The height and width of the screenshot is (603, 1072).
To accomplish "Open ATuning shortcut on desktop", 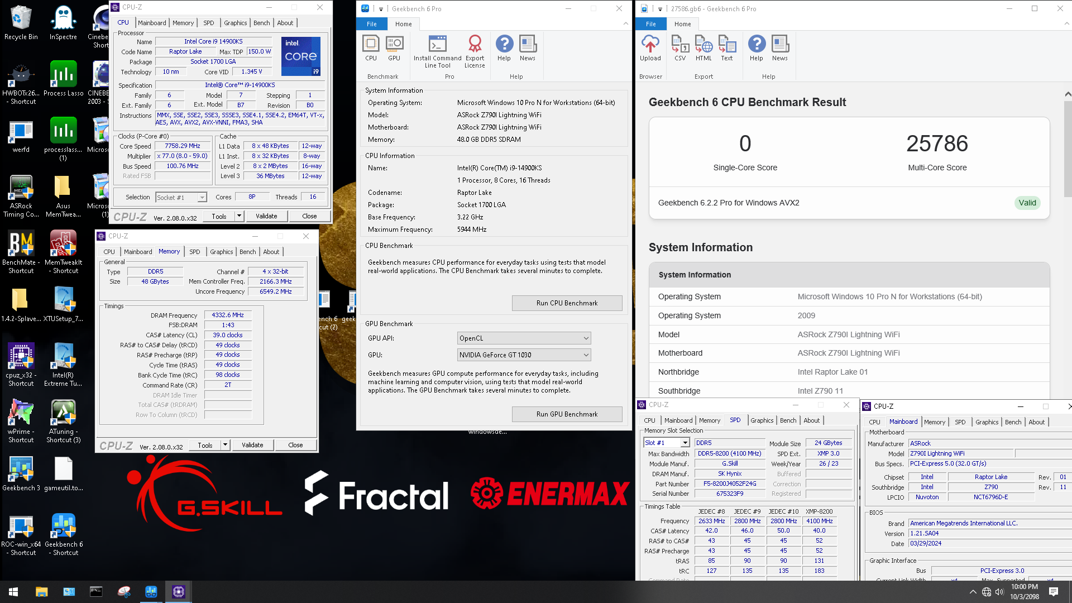I will pos(63,422).
